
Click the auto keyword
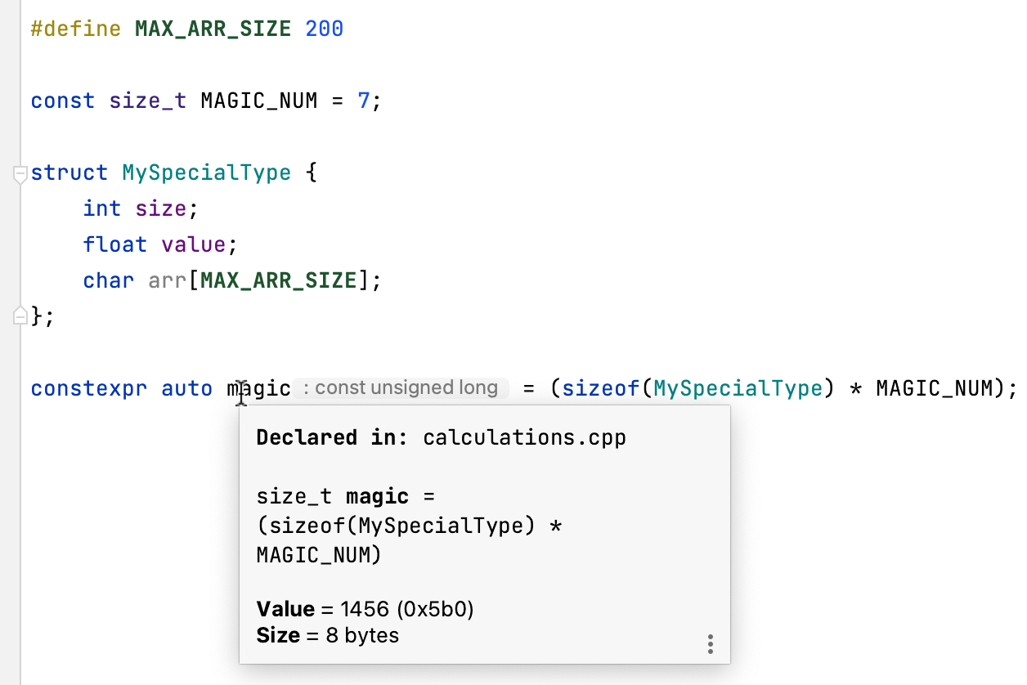(187, 388)
